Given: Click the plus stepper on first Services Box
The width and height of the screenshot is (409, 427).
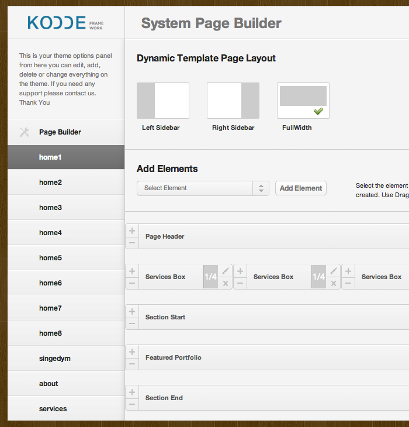Looking at the screenshot, I should [x=132, y=271].
